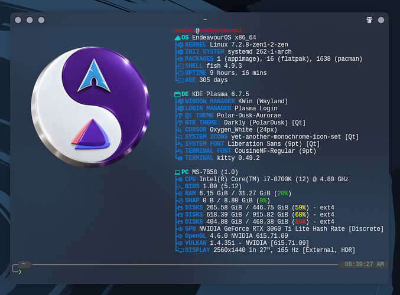Click the paint roller icon beside Qt THEME

180,116
